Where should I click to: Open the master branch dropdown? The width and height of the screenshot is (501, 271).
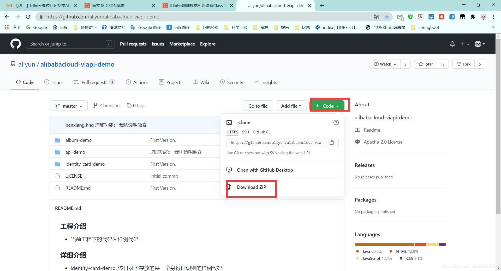coord(69,106)
